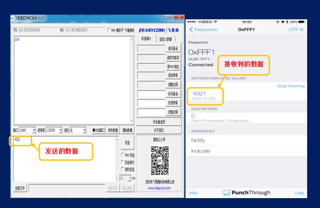The image size is (320, 208).
Task: Click the 选择文件 button
Action: [x=20, y=188]
